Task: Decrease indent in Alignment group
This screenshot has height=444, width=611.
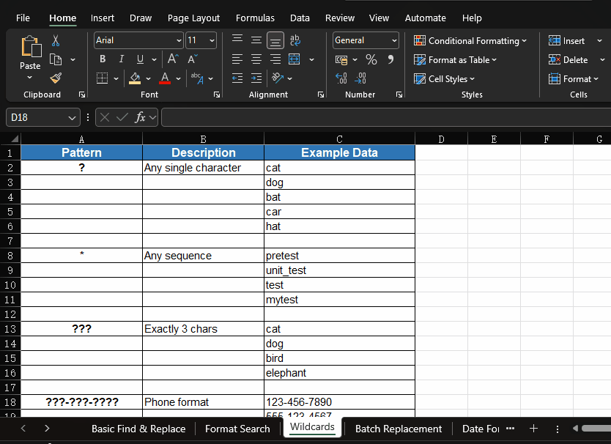Action: [237, 78]
